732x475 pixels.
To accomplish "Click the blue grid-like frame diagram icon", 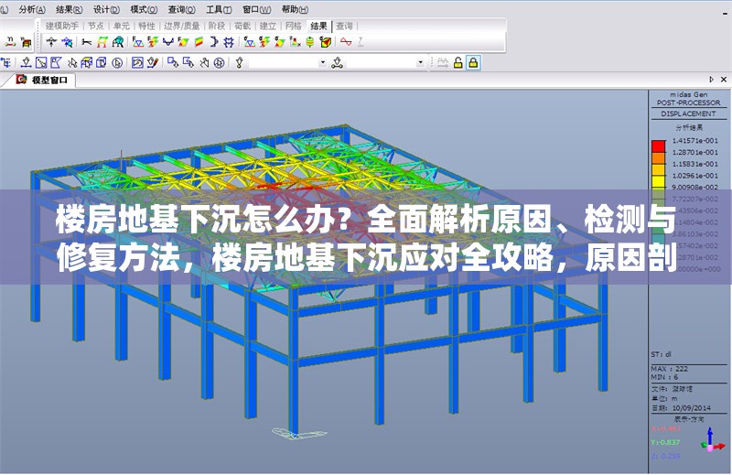I will coord(229,42).
